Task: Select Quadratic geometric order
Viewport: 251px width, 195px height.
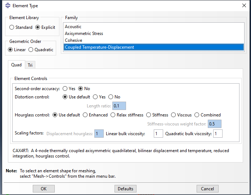Action: click(x=31, y=50)
